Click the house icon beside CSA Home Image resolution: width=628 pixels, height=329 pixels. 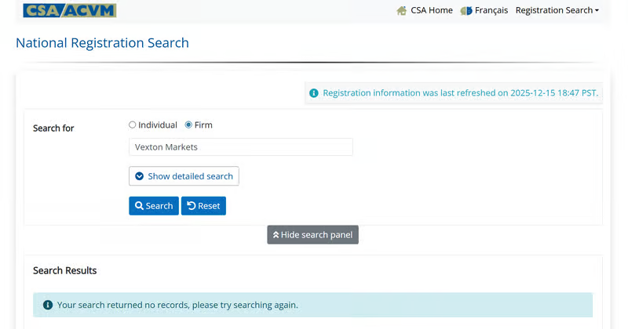[x=402, y=11]
